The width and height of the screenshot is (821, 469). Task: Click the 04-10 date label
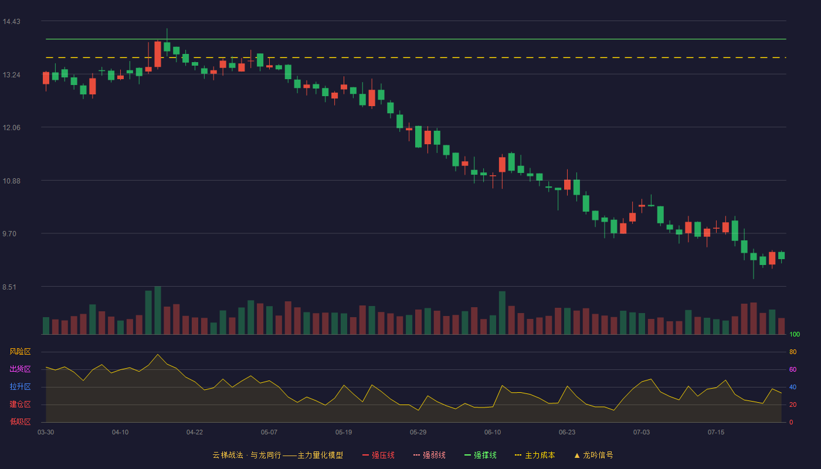tap(120, 432)
